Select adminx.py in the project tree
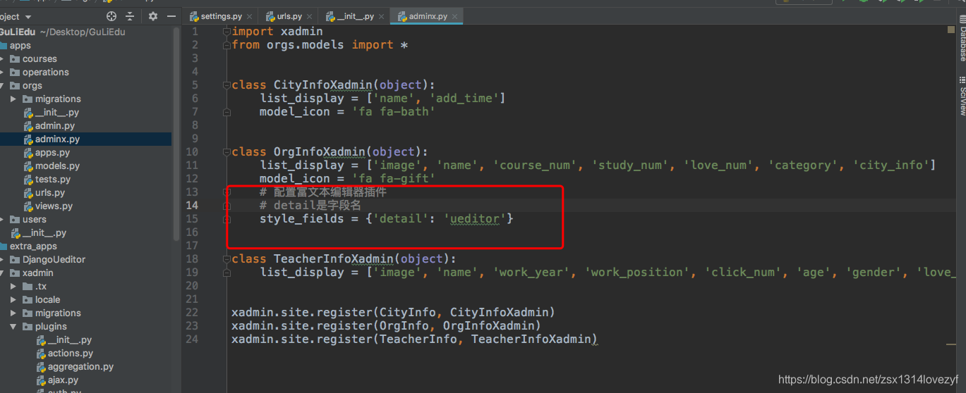This screenshot has height=393, width=966. (x=57, y=139)
